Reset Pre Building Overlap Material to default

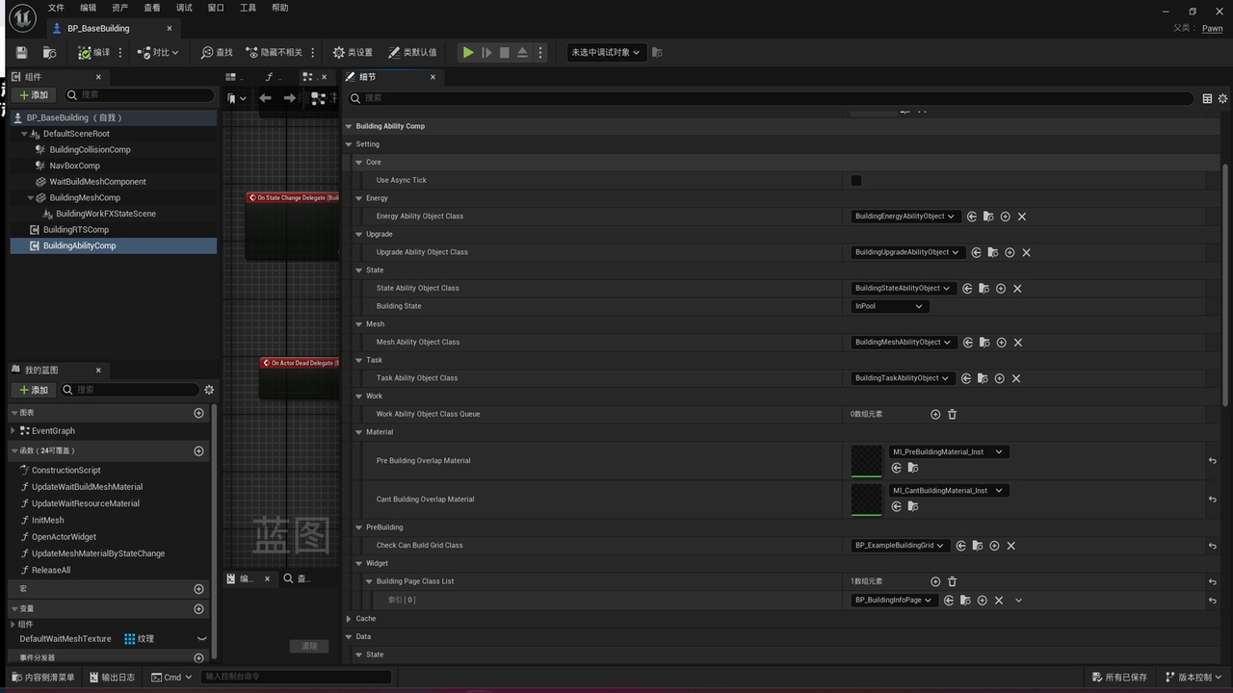coord(1212,461)
